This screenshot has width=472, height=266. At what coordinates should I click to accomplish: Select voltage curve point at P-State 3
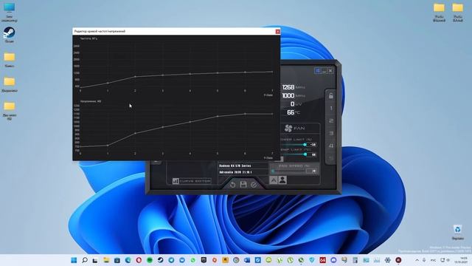point(163,127)
